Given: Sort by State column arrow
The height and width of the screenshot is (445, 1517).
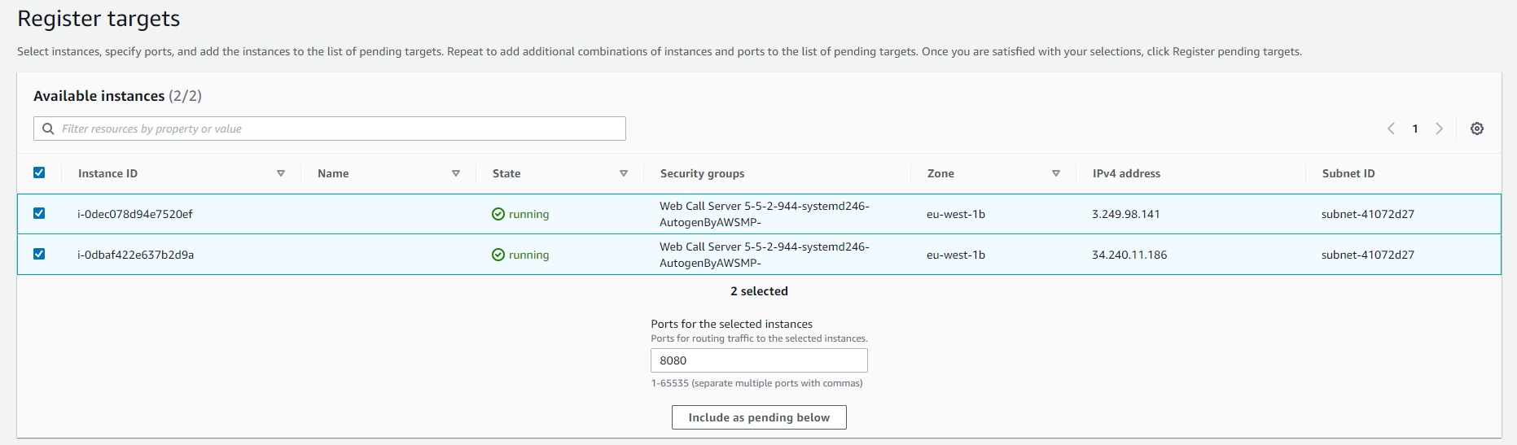Looking at the screenshot, I should (624, 173).
